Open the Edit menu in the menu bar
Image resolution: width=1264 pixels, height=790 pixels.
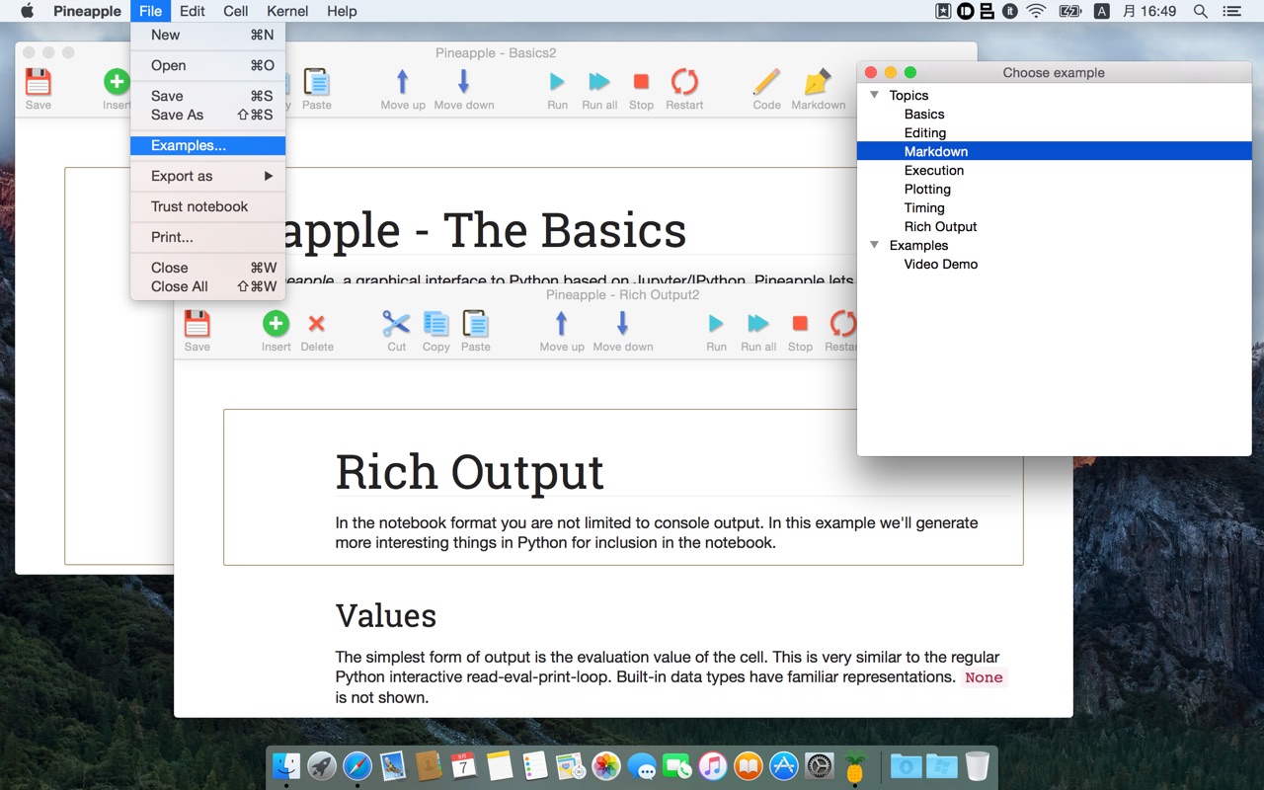pos(192,11)
